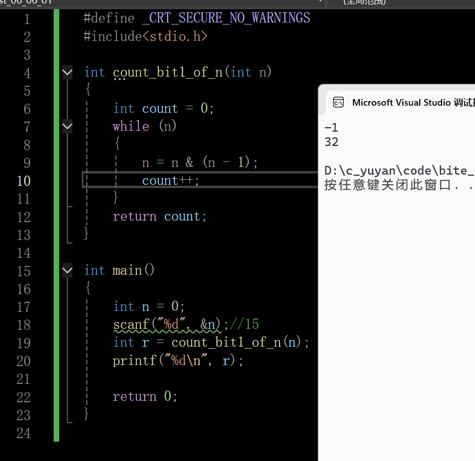This screenshot has height=461, width=475.
Task: Click the '32' output line in console
Action: click(331, 142)
